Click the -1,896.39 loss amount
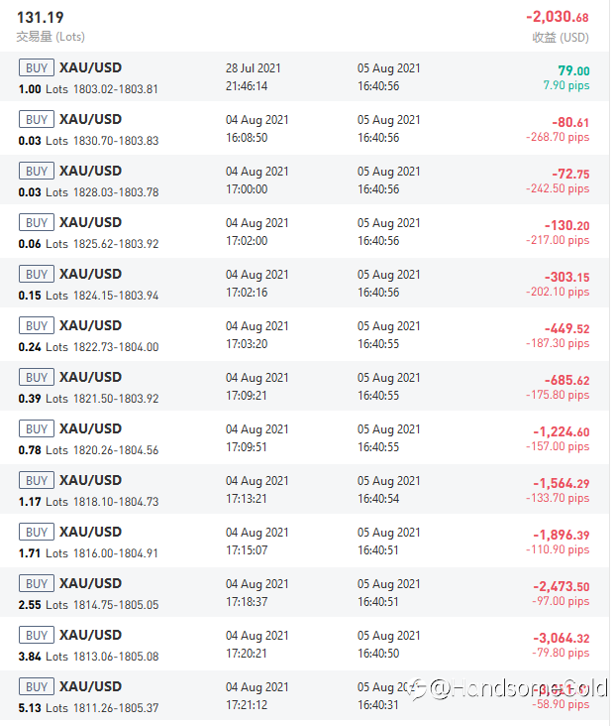614x726 pixels. pos(561,535)
